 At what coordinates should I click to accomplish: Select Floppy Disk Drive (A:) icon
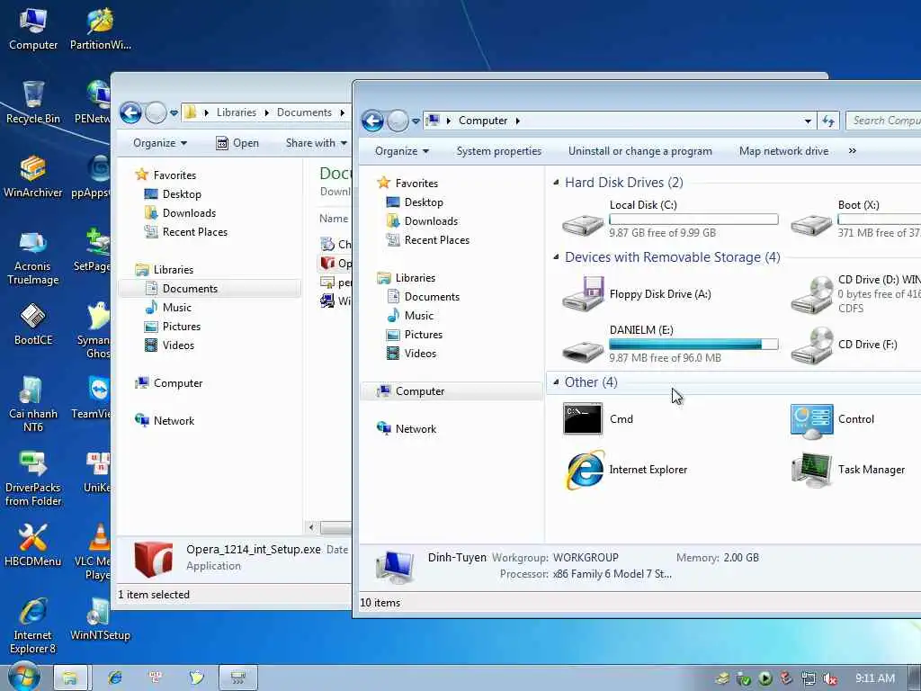point(583,294)
